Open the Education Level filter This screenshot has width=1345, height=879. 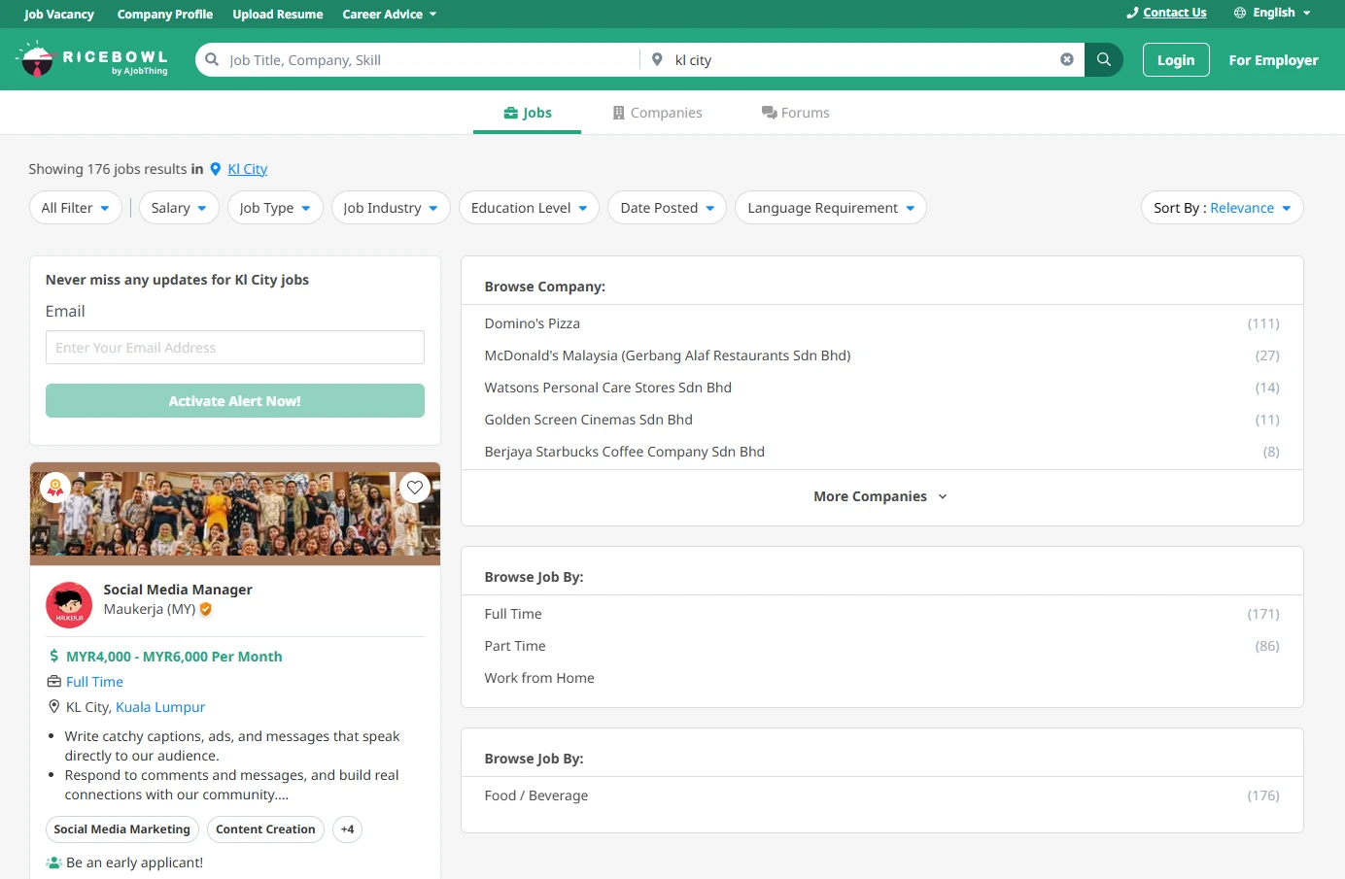coord(529,208)
